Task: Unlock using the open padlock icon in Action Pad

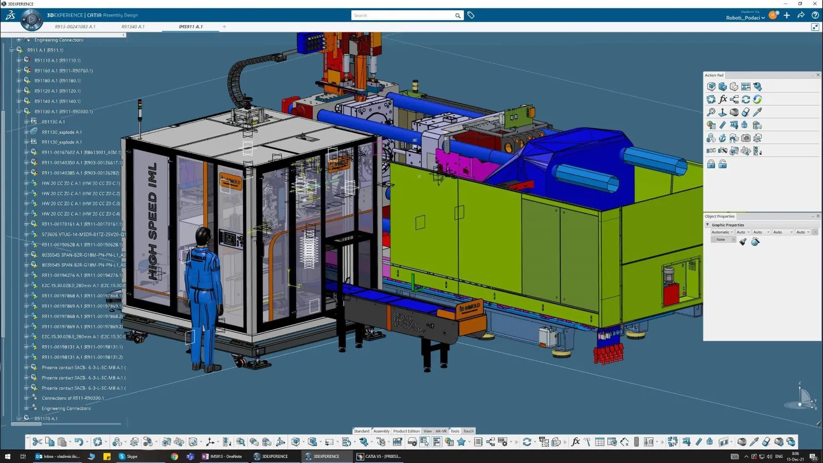Action: pyautogui.click(x=723, y=164)
